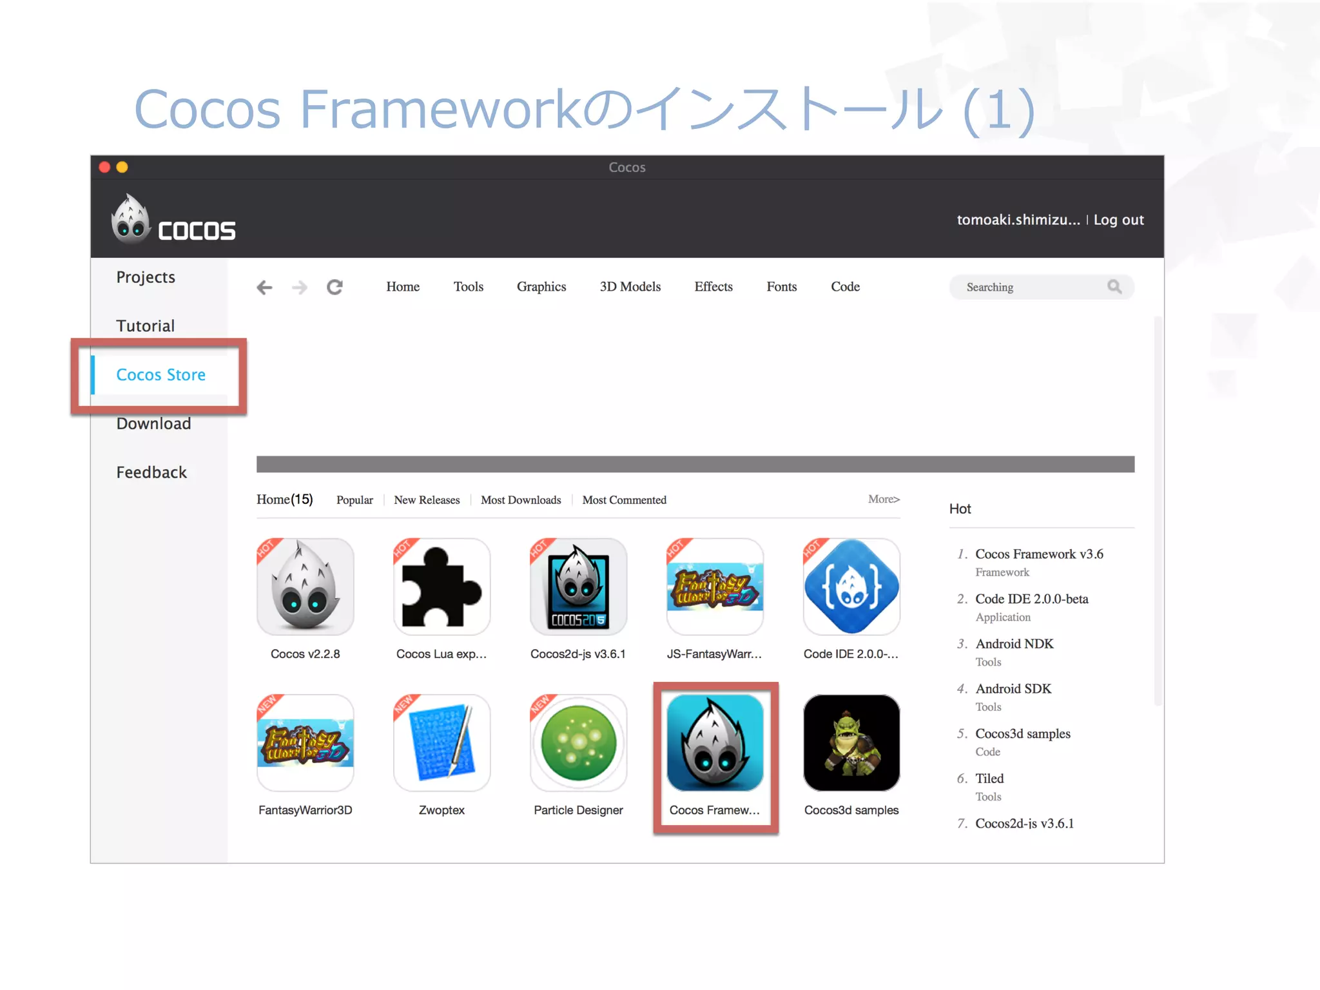
Task: Click the Searching input field
Action: click(x=1042, y=287)
